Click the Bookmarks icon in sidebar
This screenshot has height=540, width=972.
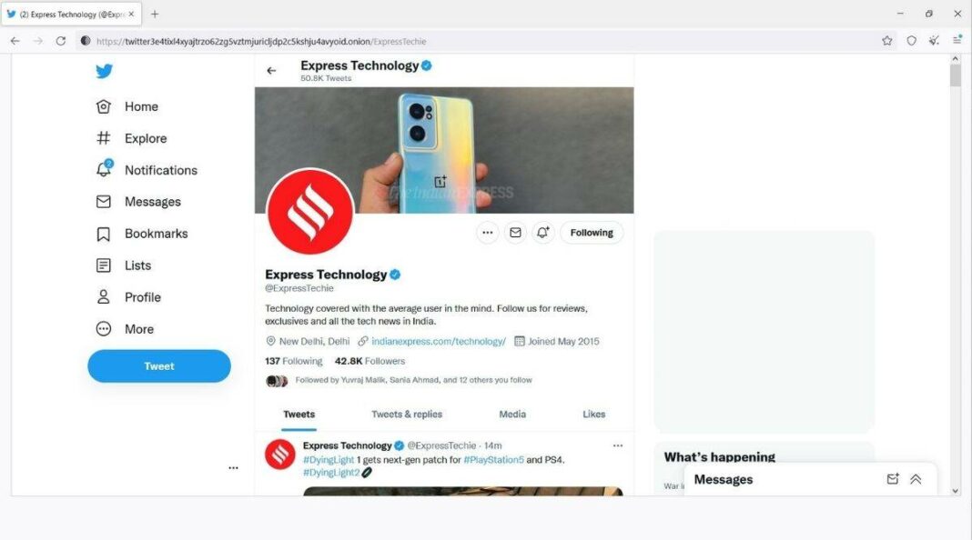[104, 234]
